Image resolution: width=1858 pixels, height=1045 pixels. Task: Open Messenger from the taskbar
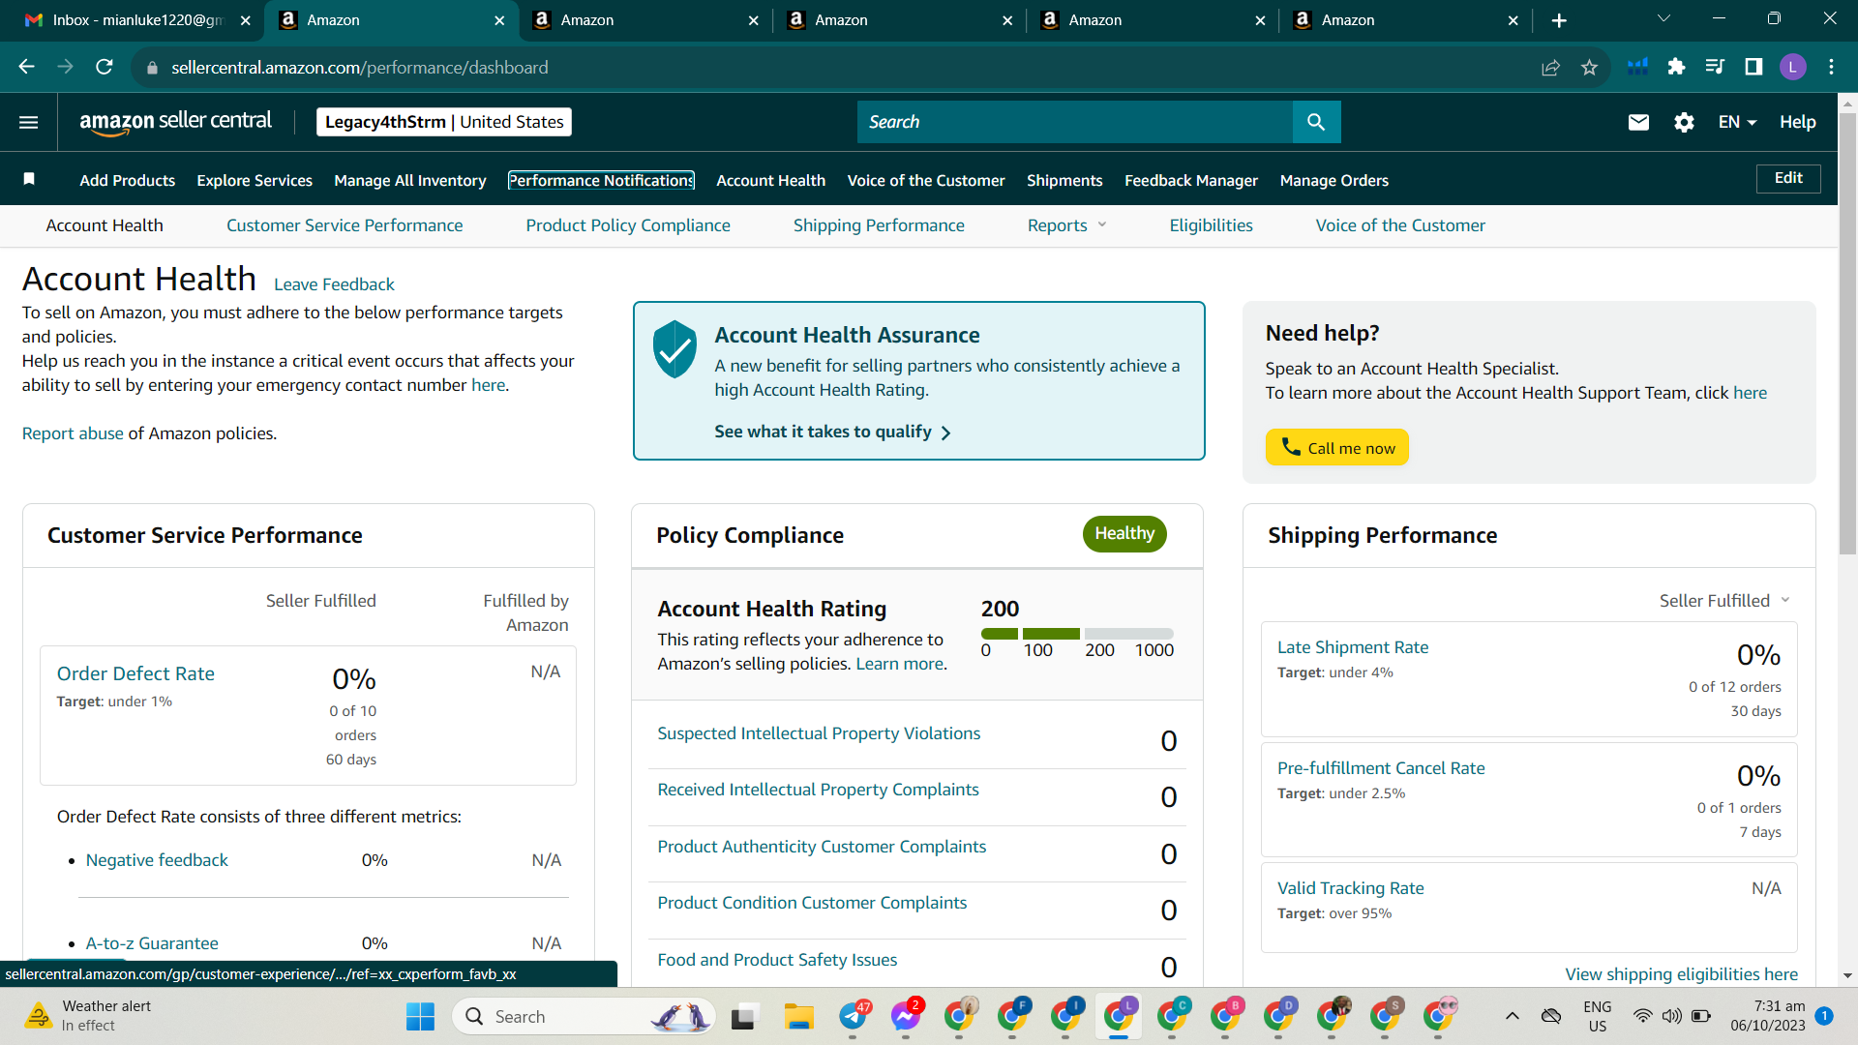[x=906, y=1016]
